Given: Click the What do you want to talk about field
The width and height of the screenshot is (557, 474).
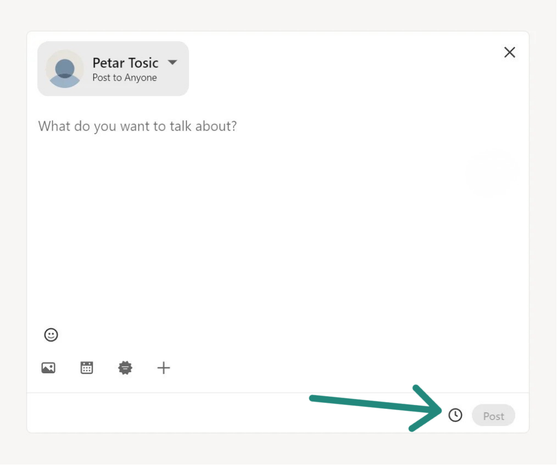Looking at the screenshot, I should point(137,126).
